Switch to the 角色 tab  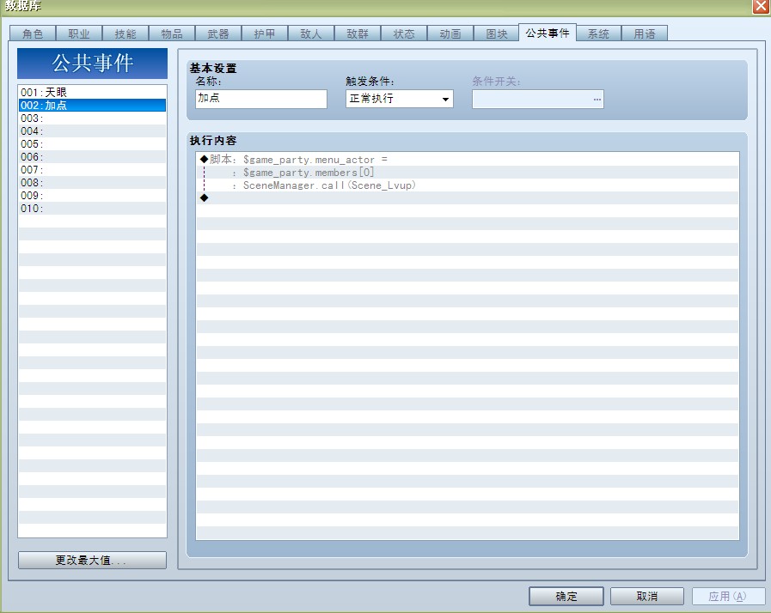33,33
